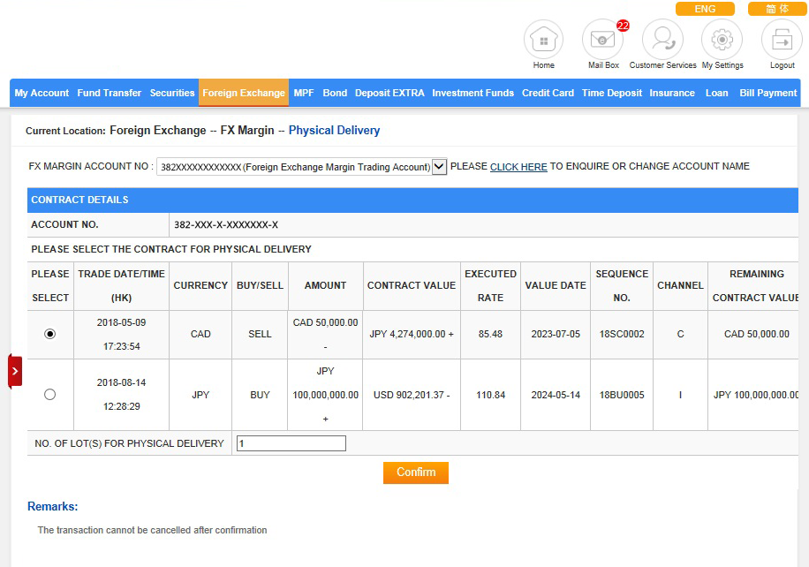The image size is (809, 567).
Task: Click the Logout icon
Action: click(782, 40)
